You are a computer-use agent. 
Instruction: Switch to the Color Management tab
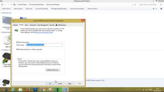tap(43, 25)
